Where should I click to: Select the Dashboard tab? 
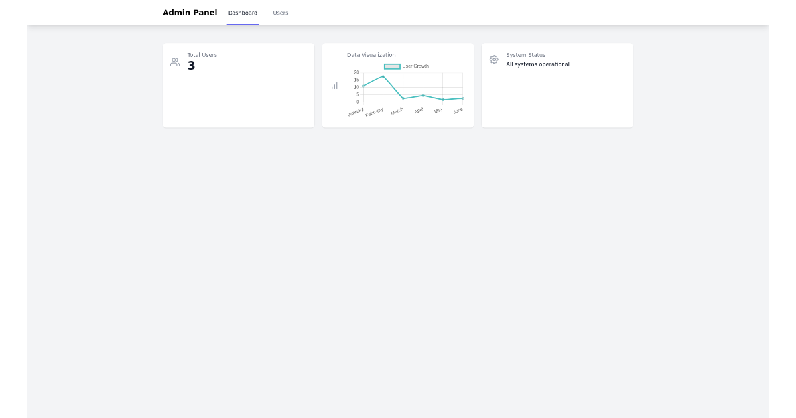click(243, 13)
